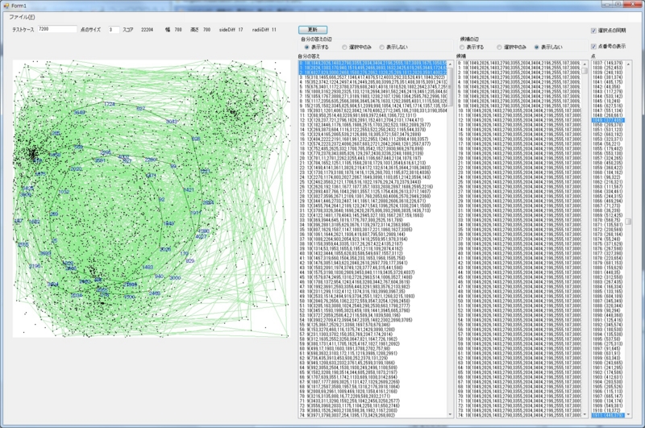Select 選択中のみ under 候補の辺

pos(512,48)
